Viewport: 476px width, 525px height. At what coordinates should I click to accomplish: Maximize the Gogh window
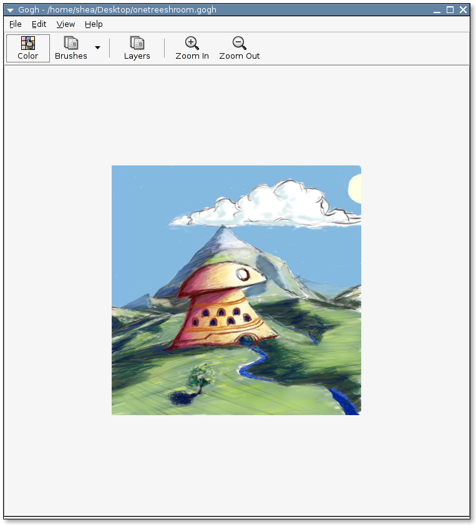450,10
